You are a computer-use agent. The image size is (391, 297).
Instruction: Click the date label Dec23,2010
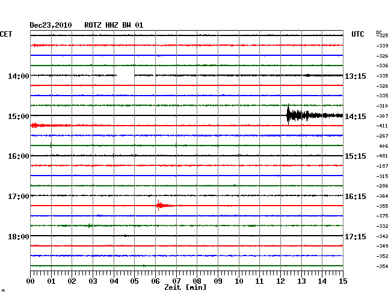click(51, 25)
